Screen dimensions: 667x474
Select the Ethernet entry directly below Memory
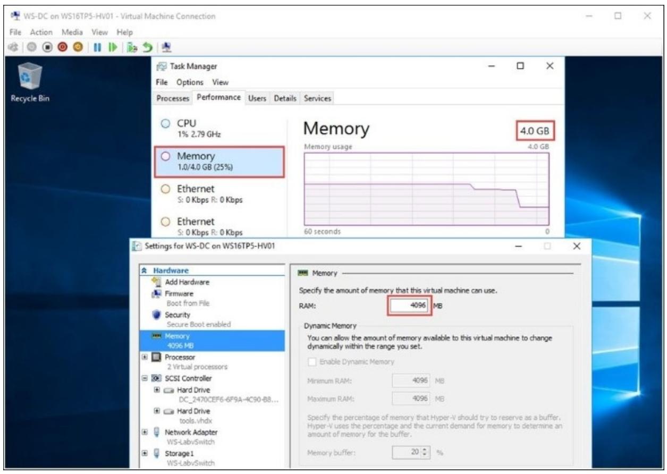(221, 194)
